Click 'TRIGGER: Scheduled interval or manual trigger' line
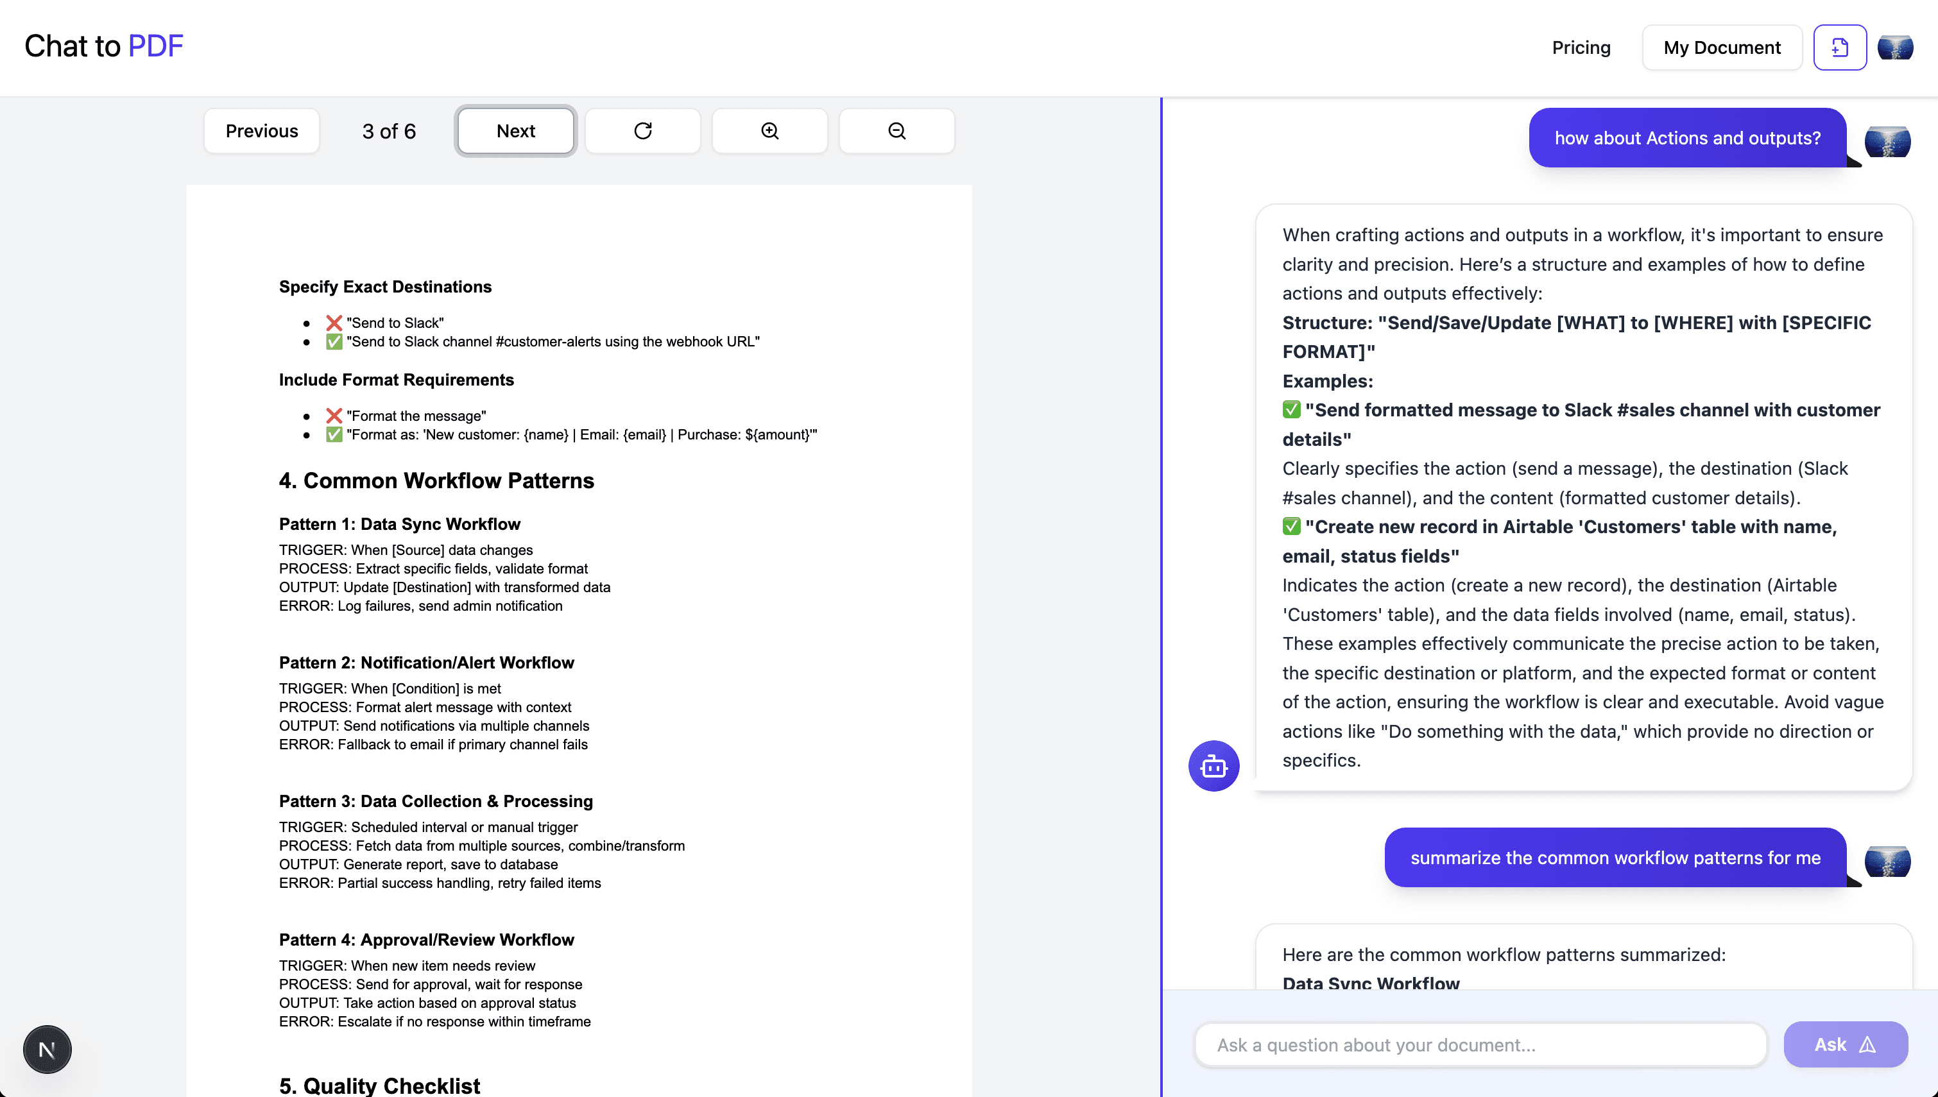The image size is (1938, 1097). pos(428,828)
